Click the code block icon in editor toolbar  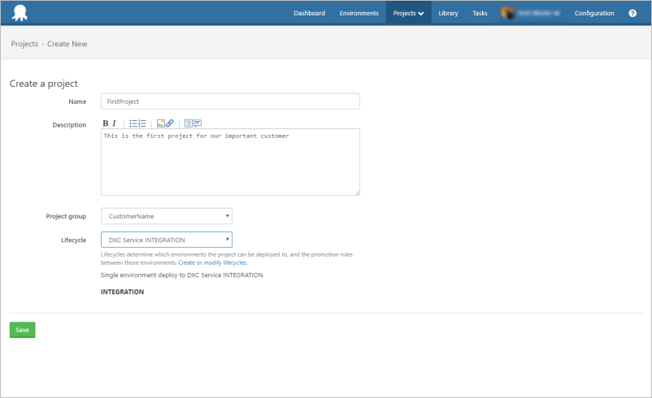click(x=188, y=123)
